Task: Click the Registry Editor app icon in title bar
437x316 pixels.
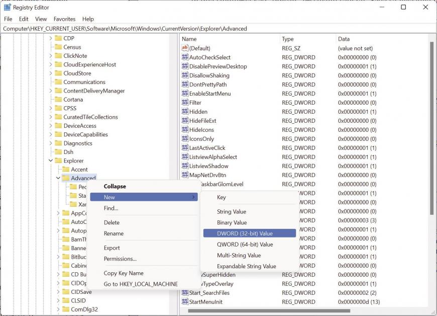Action: [7, 7]
